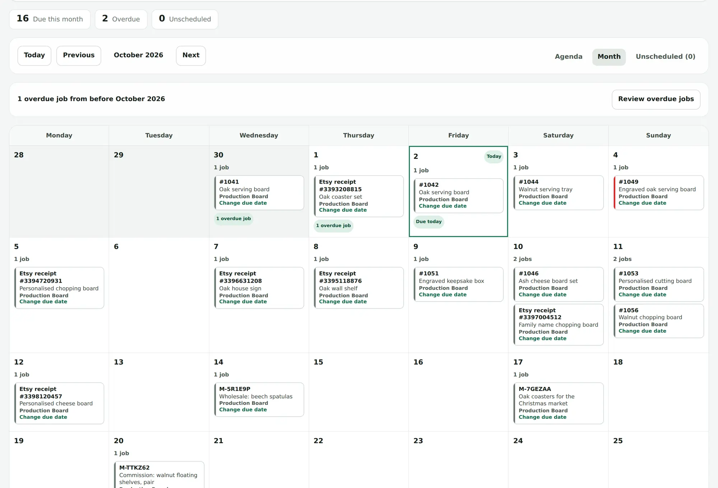Change due date for Etsy receipt #3393208815
718x488 pixels.
(x=343, y=210)
